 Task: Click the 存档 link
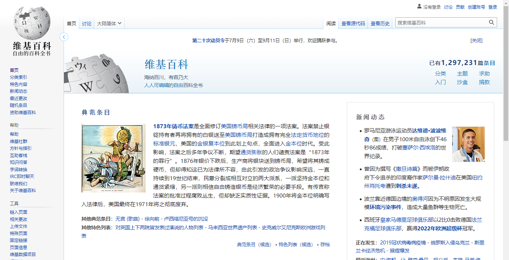coord(325,244)
